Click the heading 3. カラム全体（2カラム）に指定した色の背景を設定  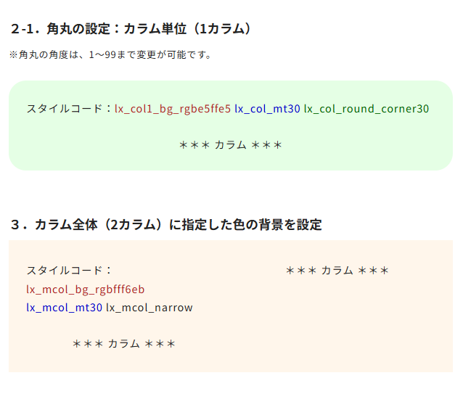(x=166, y=225)
